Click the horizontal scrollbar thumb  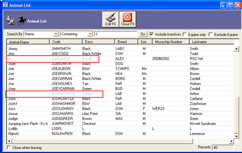click(x=103, y=141)
